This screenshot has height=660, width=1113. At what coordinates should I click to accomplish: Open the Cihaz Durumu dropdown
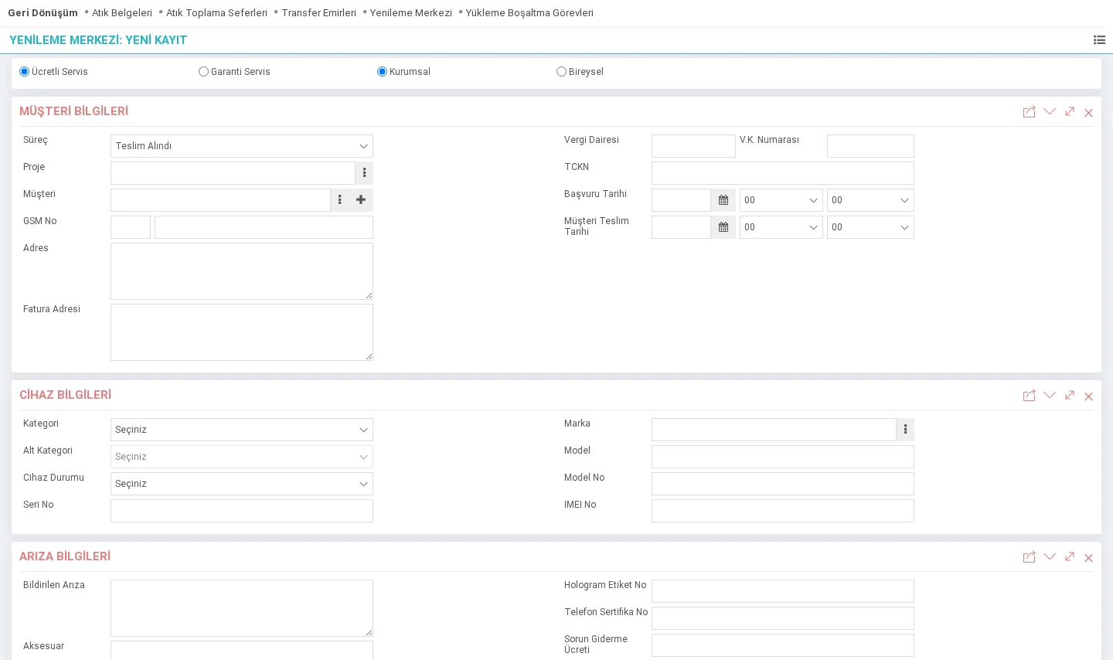click(242, 484)
